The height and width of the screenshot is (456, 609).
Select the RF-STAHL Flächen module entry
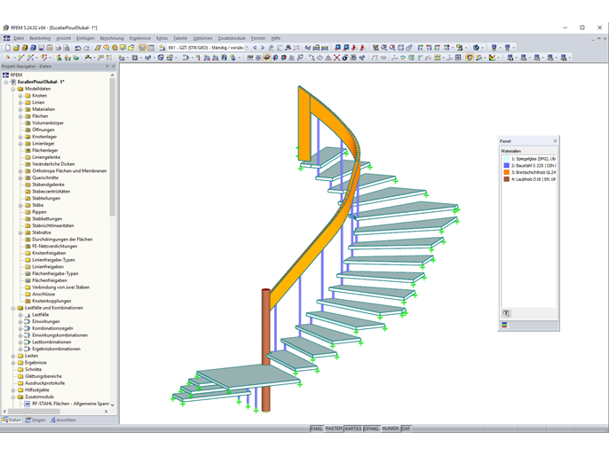pyautogui.click(x=70, y=404)
